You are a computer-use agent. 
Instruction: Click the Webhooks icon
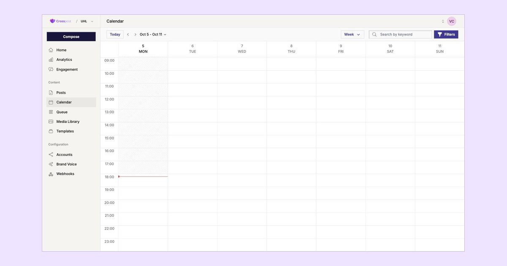51,174
